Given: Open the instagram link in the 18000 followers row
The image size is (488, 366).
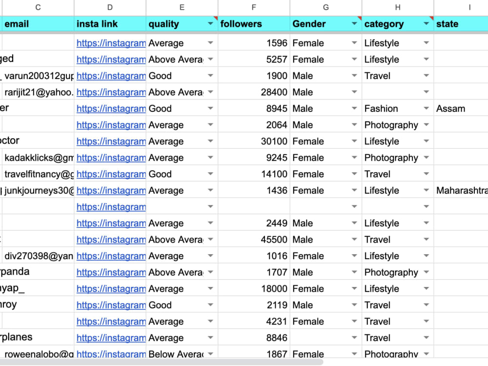Looking at the screenshot, I should (111, 288).
